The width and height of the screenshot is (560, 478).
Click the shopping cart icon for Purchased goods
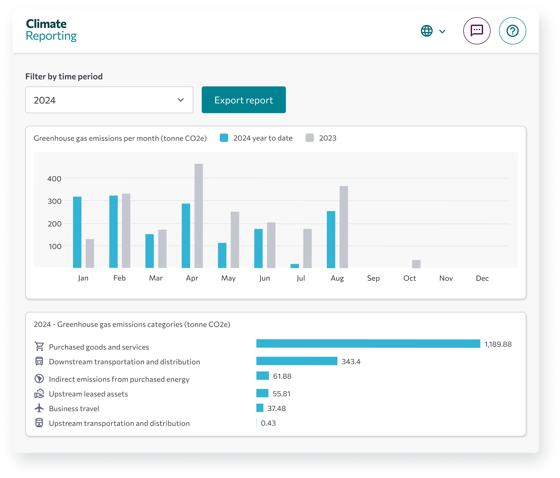click(x=39, y=347)
